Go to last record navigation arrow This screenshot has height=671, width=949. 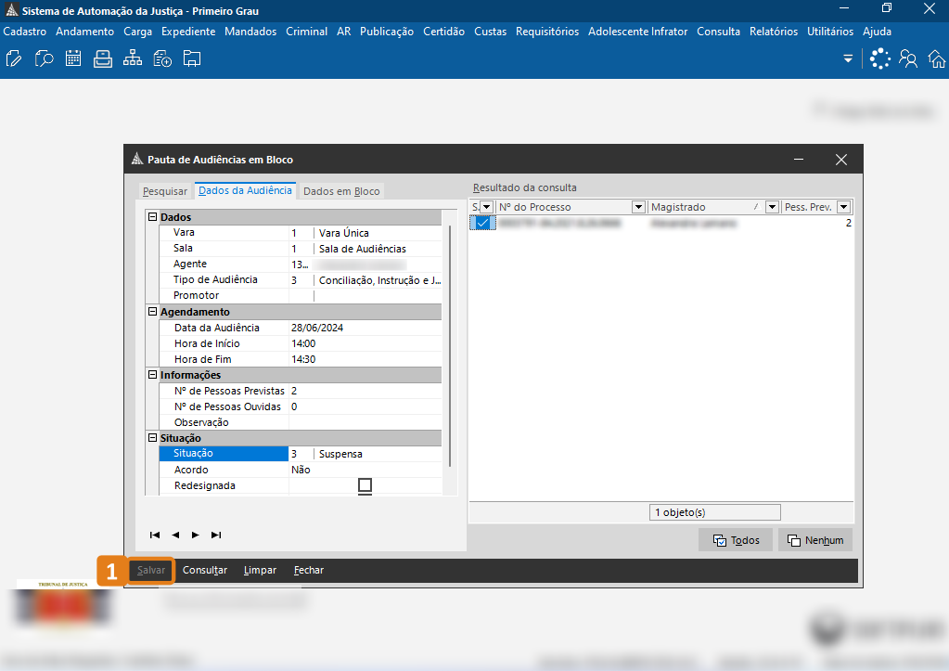216,535
